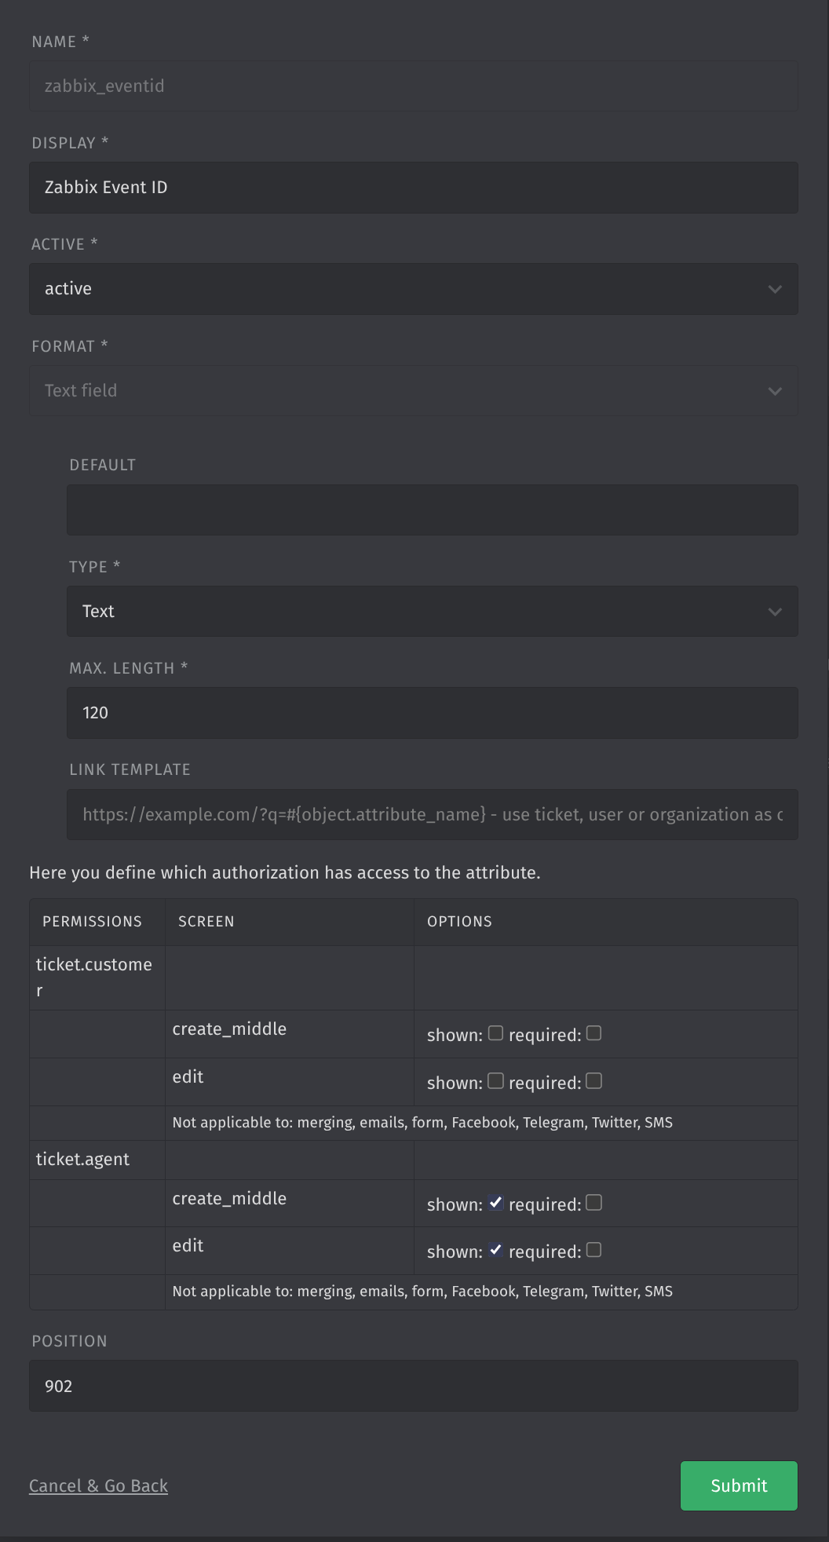The height and width of the screenshot is (1542, 829).
Task: Click the Position field showing 902
Action: pyautogui.click(x=413, y=1386)
